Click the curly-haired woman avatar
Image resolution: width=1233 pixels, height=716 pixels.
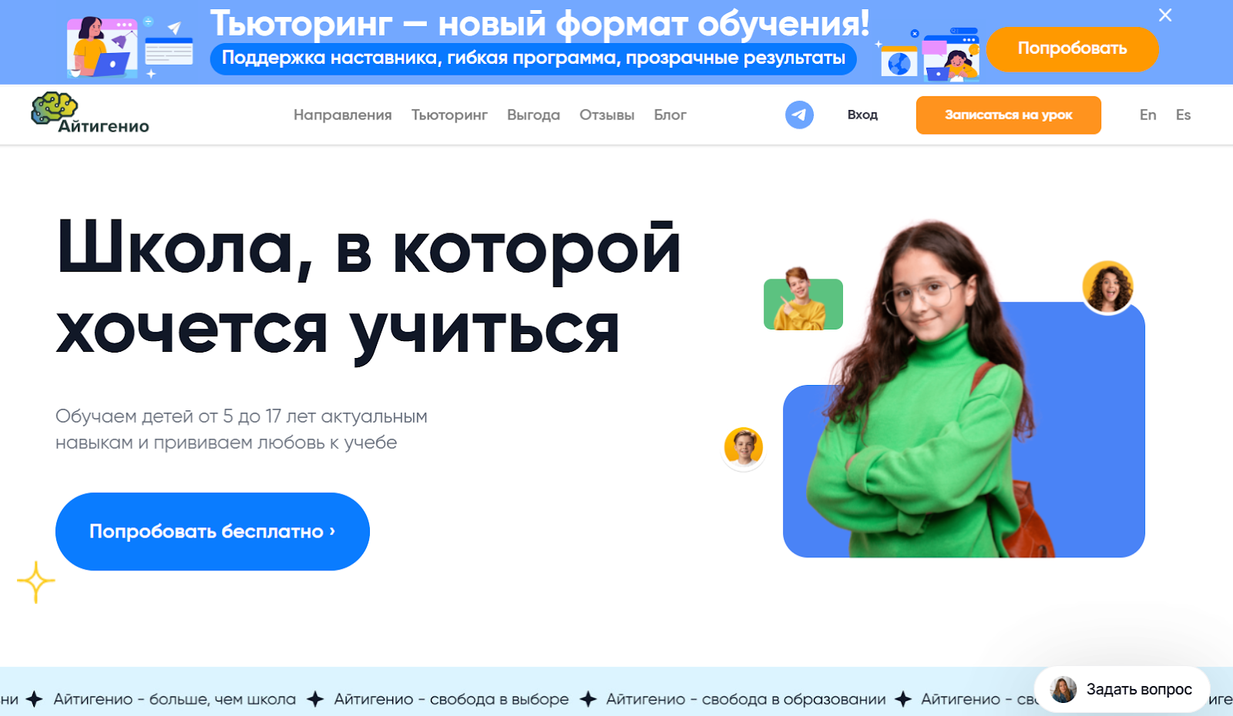click(x=1107, y=286)
